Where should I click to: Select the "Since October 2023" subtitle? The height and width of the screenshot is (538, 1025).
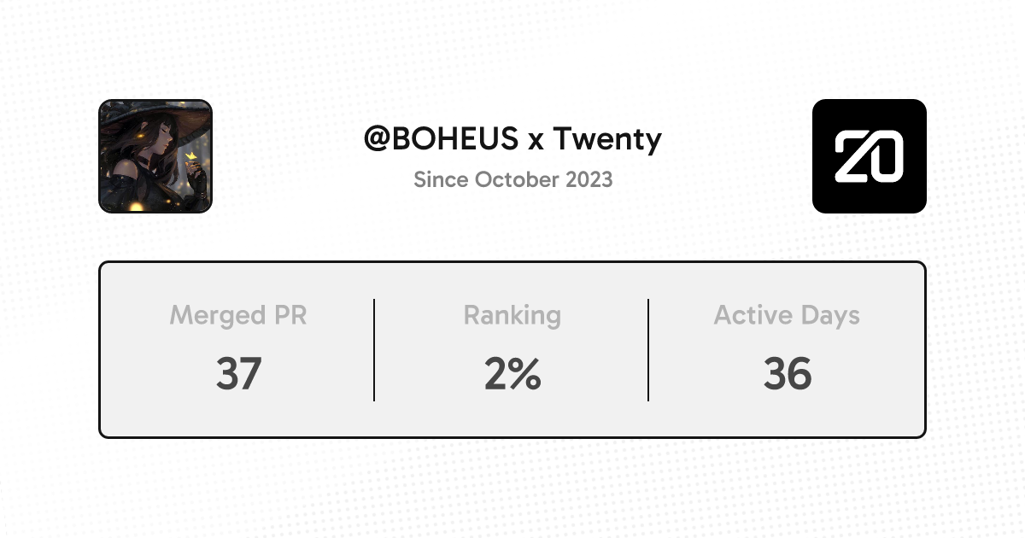pyautogui.click(x=512, y=179)
